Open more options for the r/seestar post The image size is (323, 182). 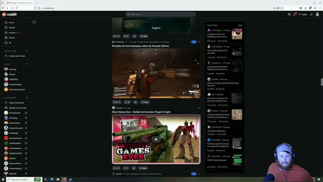(x=199, y=174)
